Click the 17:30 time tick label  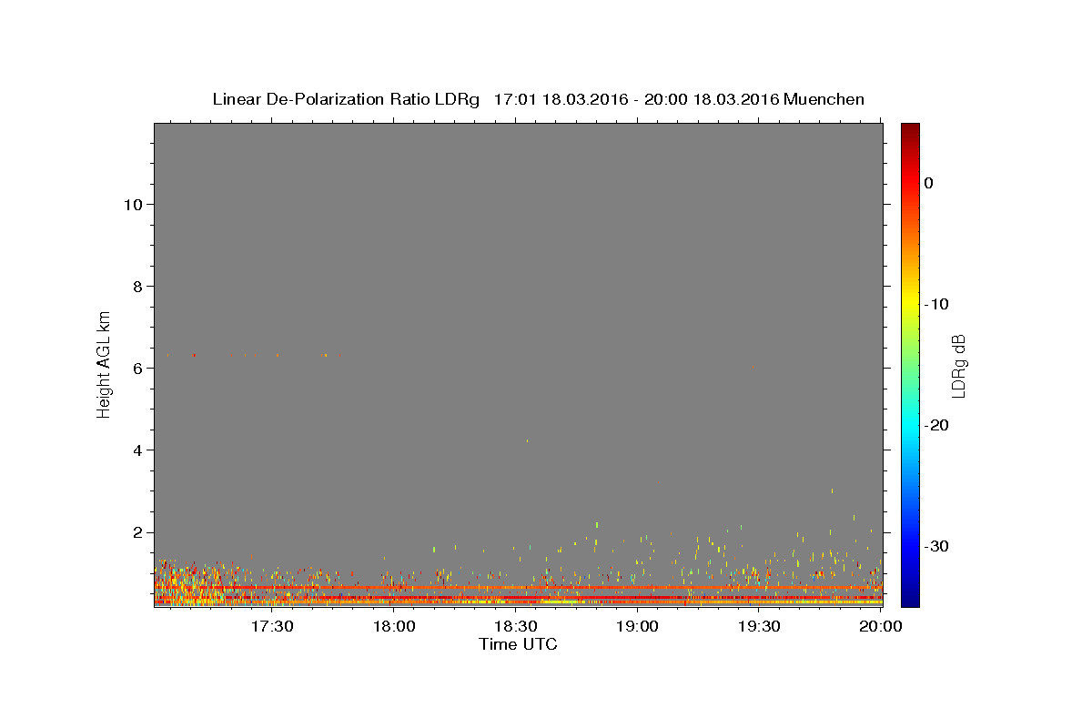point(272,626)
